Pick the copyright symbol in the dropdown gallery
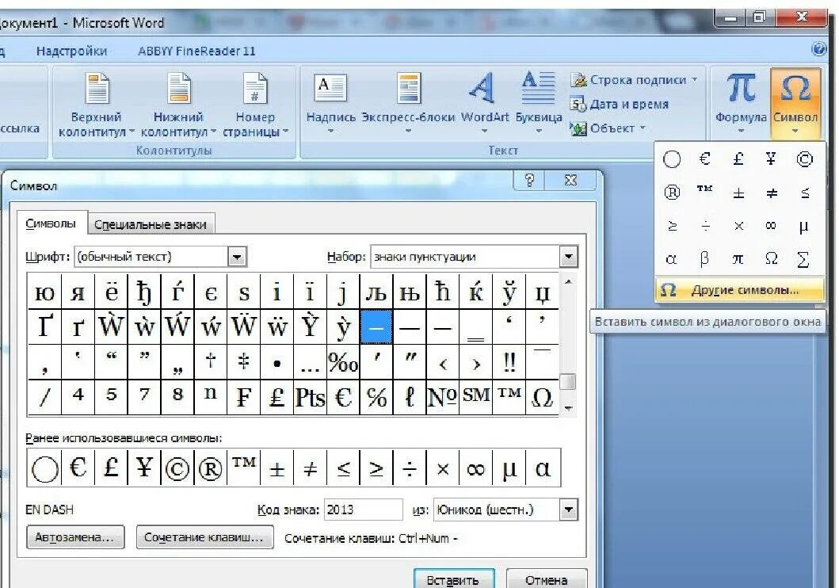 tap(804, 159)
